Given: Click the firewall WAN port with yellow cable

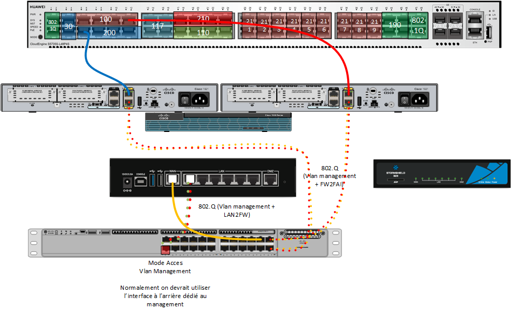Looking at the screenshot, I should point(174,179).
